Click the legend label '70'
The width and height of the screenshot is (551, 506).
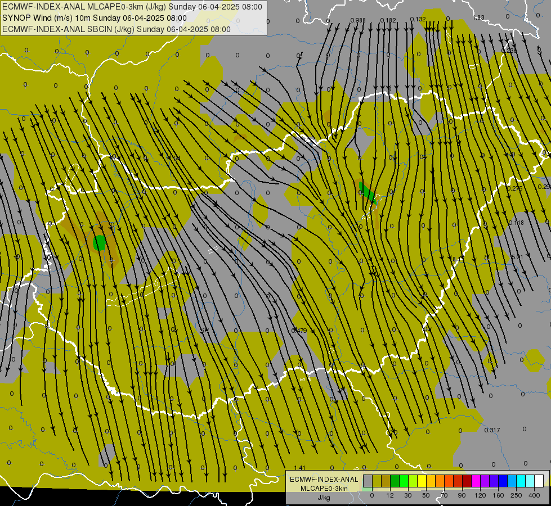pyautogui.click(x=444, y=495)
